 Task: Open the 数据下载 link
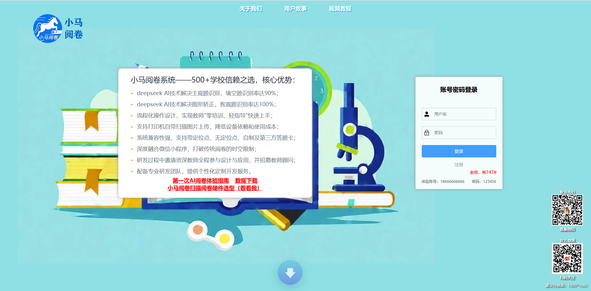246,181
